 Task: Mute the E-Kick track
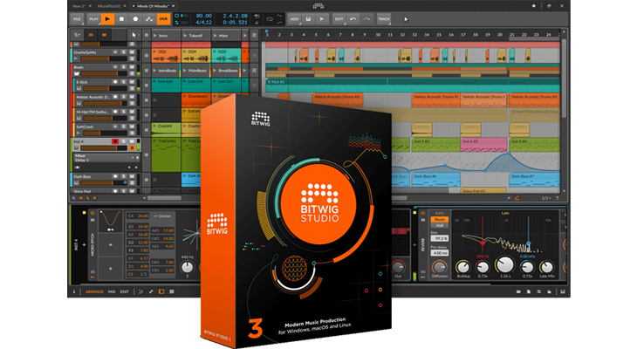point(132,82)
